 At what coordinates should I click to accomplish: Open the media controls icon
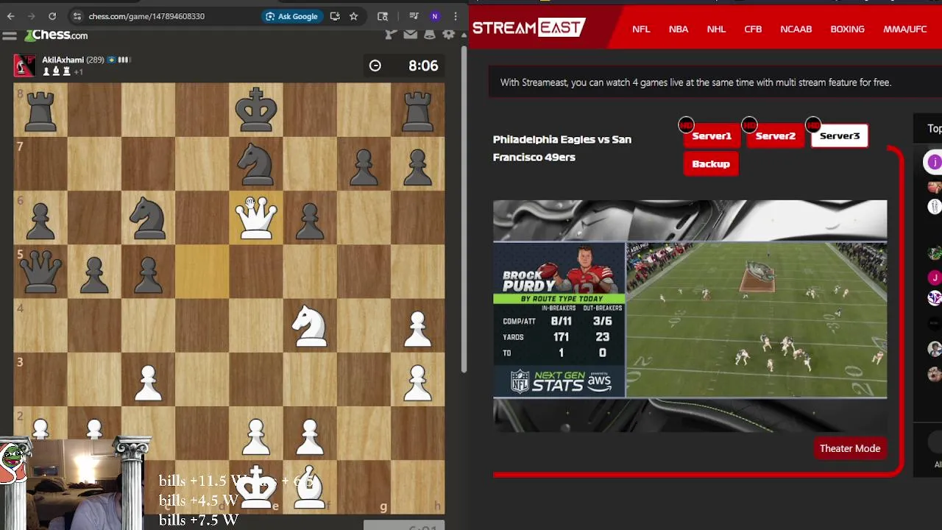[x=414, y=16]
